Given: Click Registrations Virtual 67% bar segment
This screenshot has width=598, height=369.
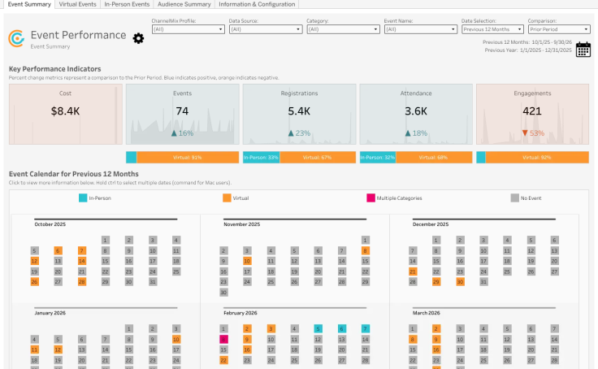Looking at the screenshot, I should 318,157.
